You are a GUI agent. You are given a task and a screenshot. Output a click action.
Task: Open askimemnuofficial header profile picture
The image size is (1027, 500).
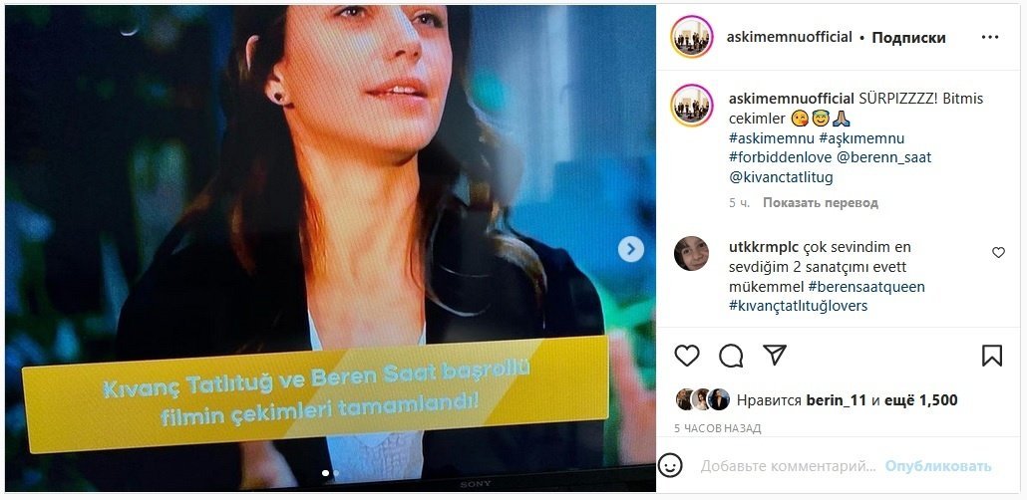692,37
